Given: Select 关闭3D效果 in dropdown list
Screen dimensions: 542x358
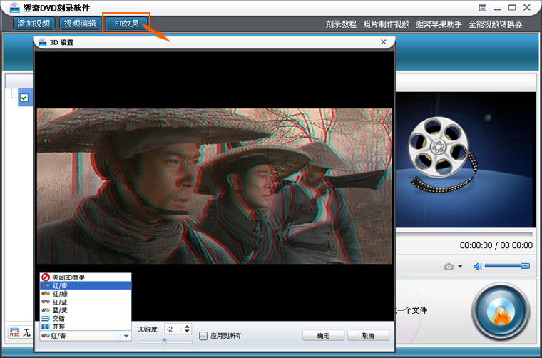Looking at the screenshot, I should [86, 277].
